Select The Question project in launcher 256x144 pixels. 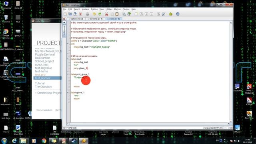tap(43, 87)
